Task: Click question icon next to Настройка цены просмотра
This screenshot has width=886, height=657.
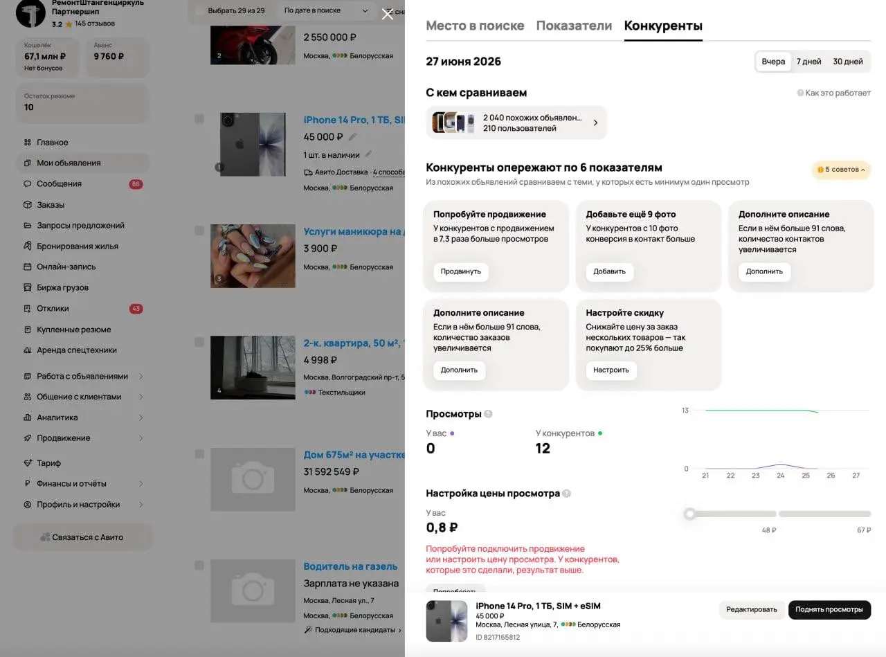Action: click(567, 494)
